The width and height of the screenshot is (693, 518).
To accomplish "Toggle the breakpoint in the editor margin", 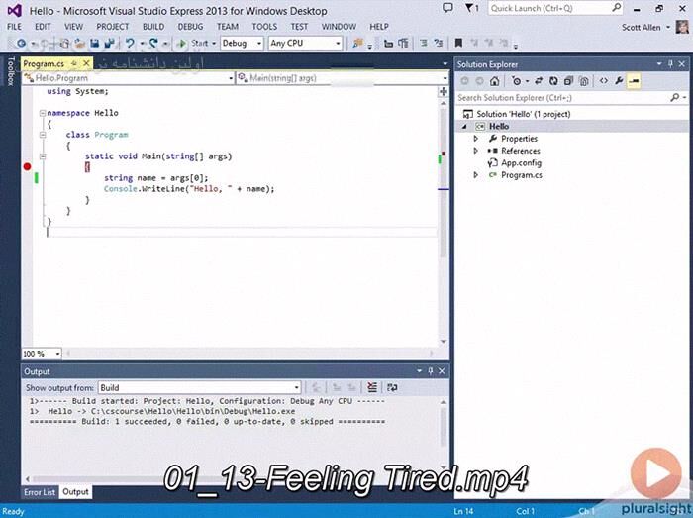I will 28,167.
